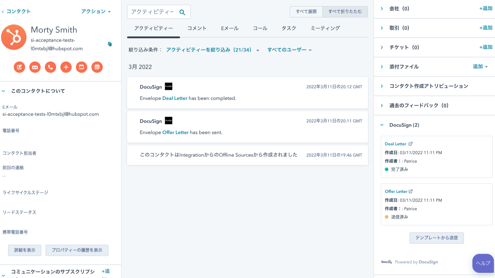This screenshot has width=495, height=278.
Task: Switch to the Eメール tab
Action: pos(229,28)
